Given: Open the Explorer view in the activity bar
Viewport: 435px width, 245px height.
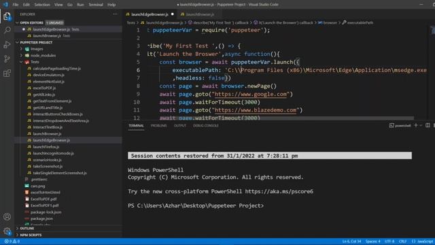Looking at the screenshot, I should [7, 16].
